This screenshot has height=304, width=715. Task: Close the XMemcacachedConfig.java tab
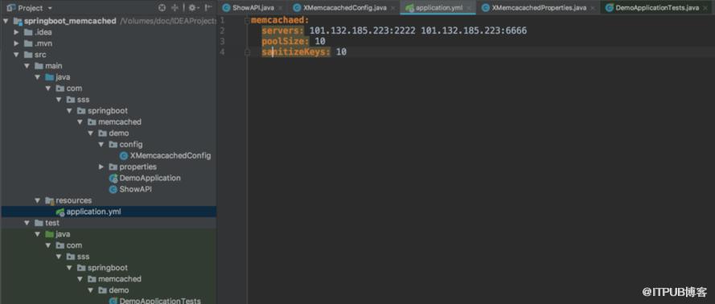click(x=392, y=8)
